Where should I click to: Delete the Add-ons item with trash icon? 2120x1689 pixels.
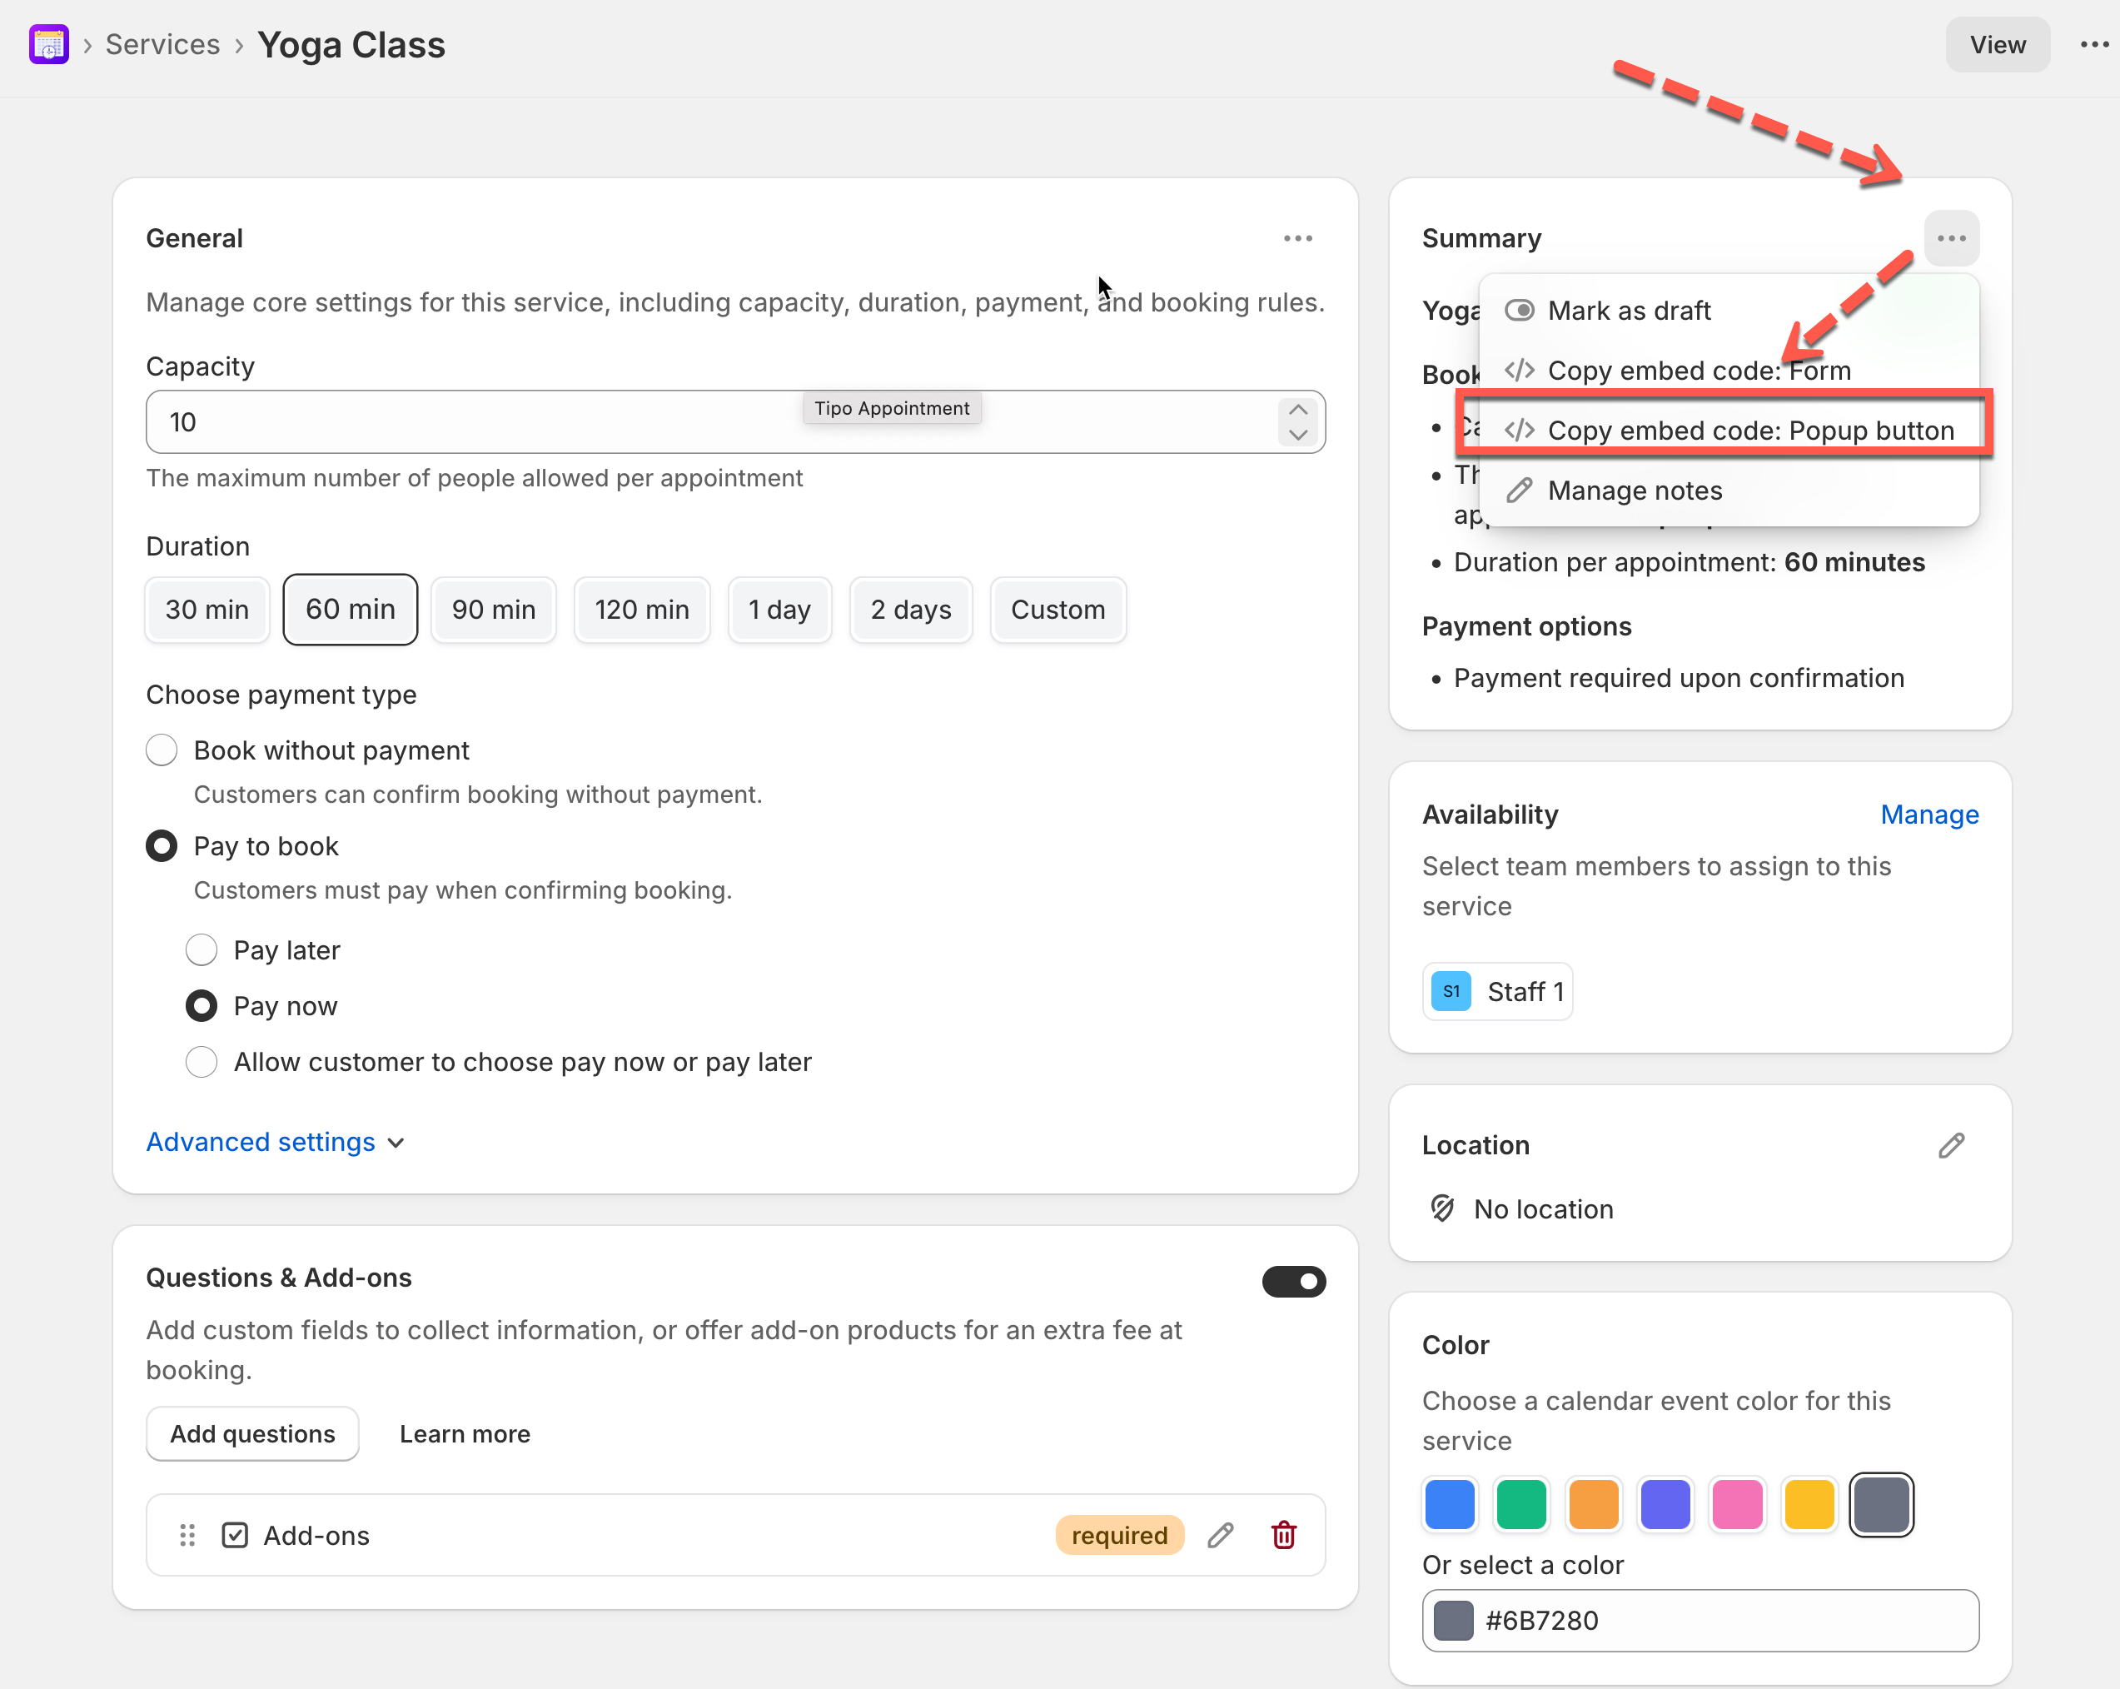(1283, 1535)
